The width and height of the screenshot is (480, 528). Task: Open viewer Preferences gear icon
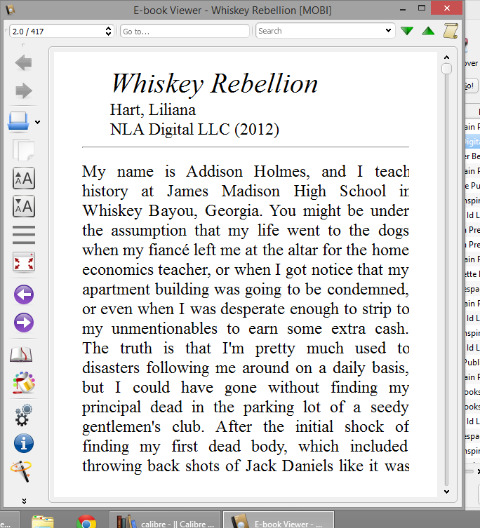pos(24,415)
